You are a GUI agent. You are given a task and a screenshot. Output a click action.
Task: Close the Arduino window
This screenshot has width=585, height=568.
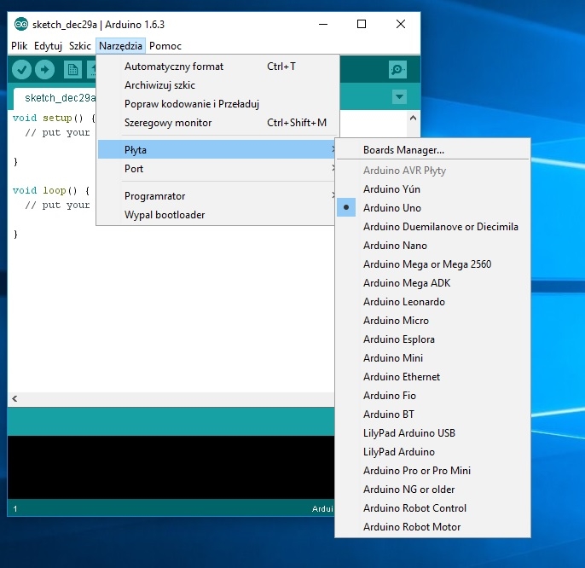click(x=401, y=24)
